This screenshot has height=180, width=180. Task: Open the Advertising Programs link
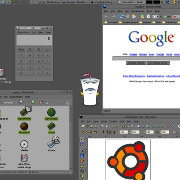(134, 76)
